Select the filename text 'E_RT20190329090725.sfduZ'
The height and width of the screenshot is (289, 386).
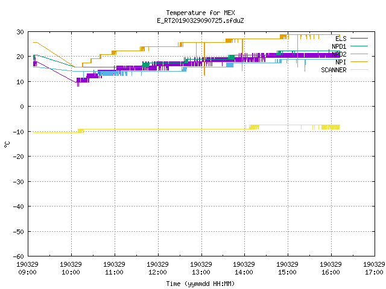pyautogui.click(x=200, y=20)
